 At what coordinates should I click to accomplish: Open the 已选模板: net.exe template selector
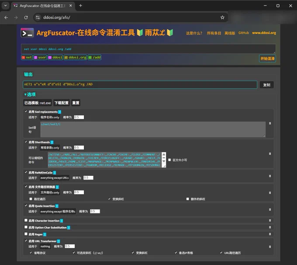coord(38,103)
